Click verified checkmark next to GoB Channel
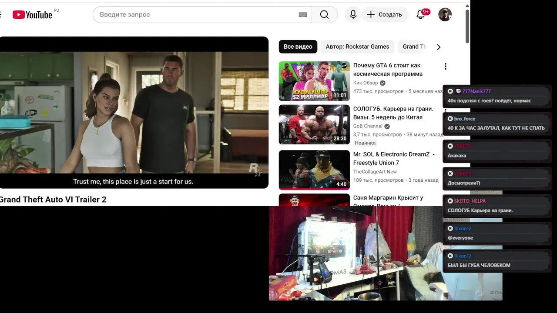 tap(387, 127)
